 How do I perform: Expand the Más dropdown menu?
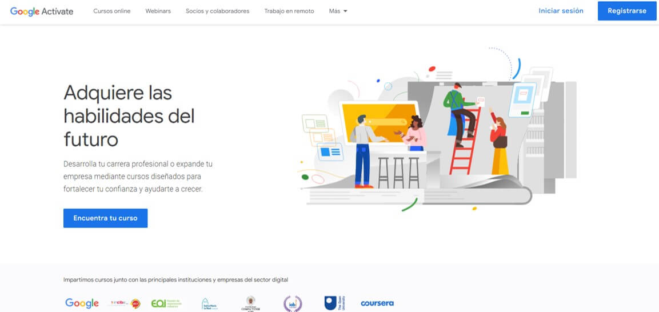point(338,11)
